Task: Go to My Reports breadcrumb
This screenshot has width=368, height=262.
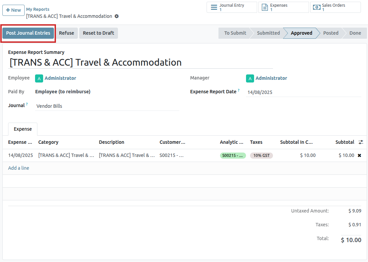Action: 38,9
